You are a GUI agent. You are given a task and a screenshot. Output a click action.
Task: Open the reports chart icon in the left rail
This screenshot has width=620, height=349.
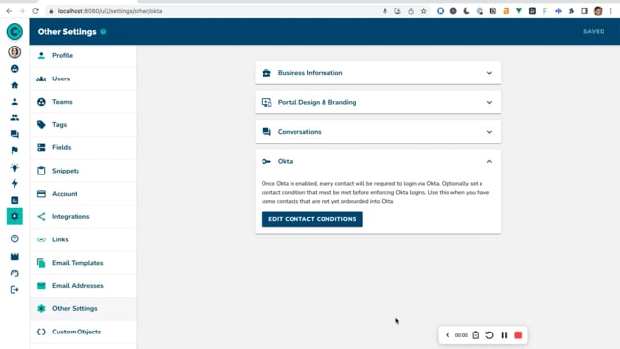click(x=15, y=200)
